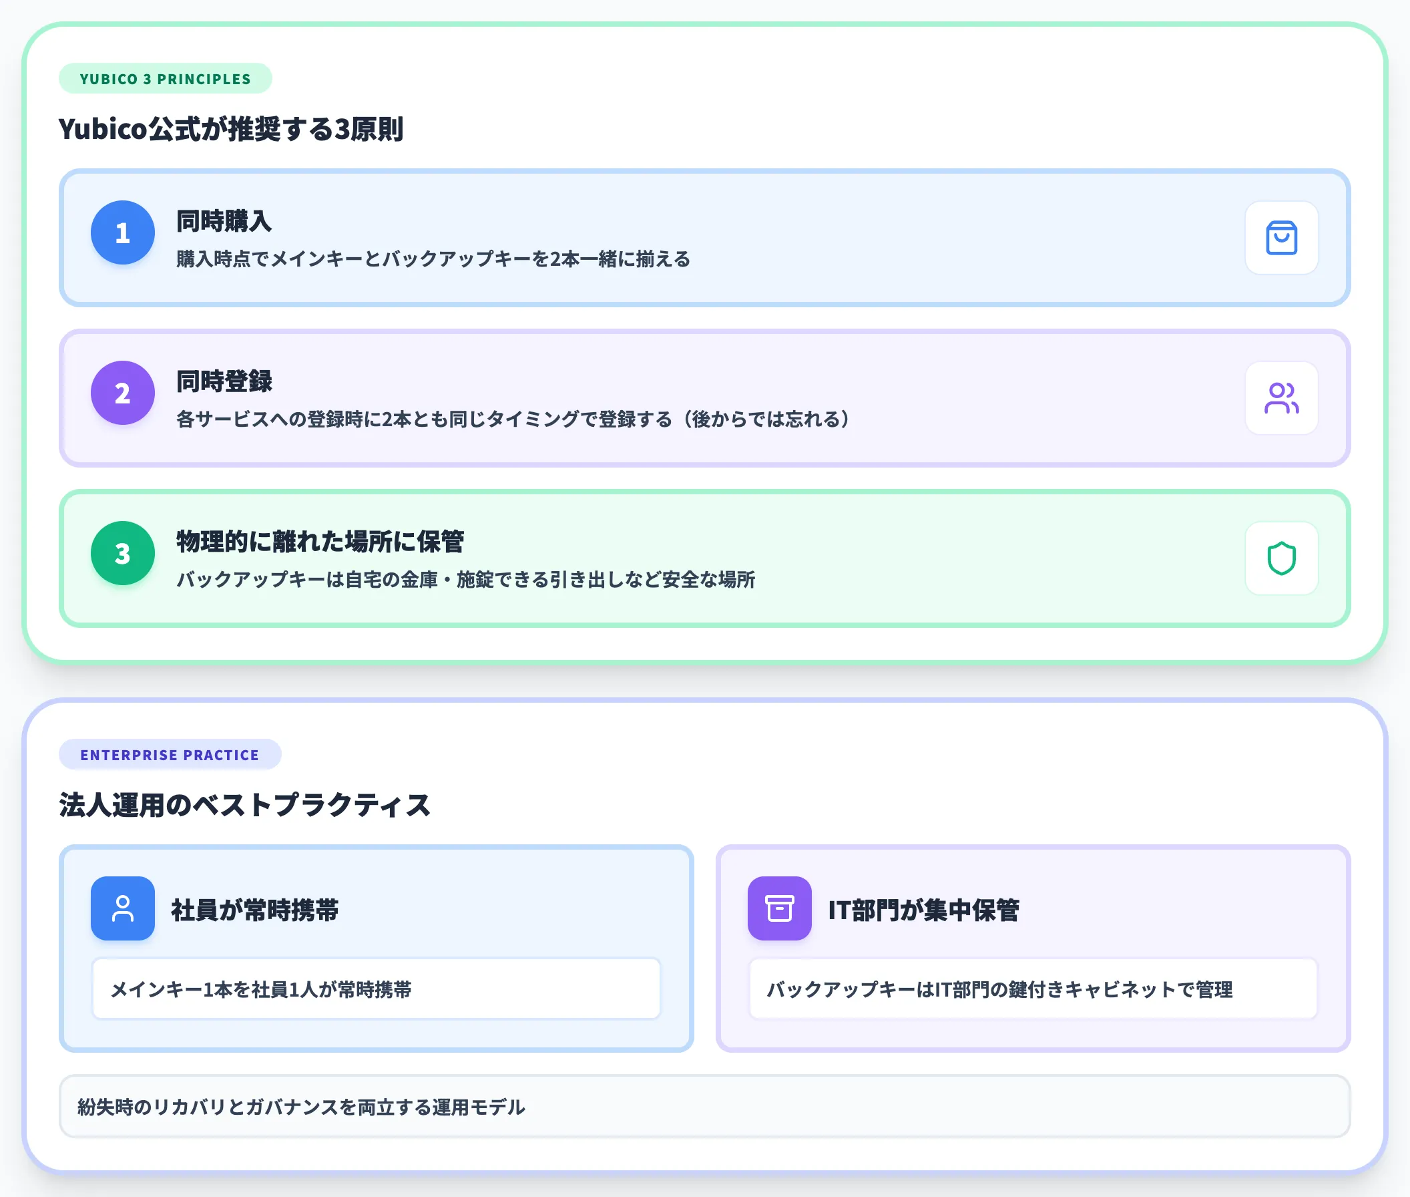Click description 購入時点でメインキーとバックアップキーを2本一緒に揃える
Screen dimensions: 1410x1197
[433, 259]
